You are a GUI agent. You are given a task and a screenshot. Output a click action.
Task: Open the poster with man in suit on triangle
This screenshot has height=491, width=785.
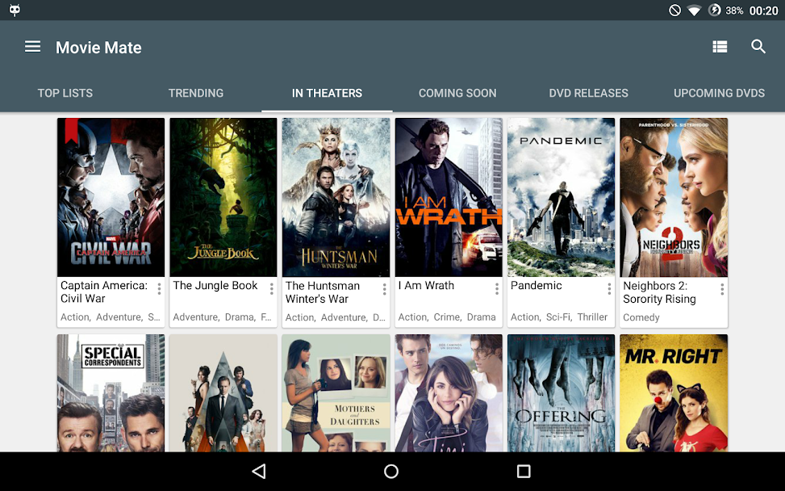tap(223, 393)
